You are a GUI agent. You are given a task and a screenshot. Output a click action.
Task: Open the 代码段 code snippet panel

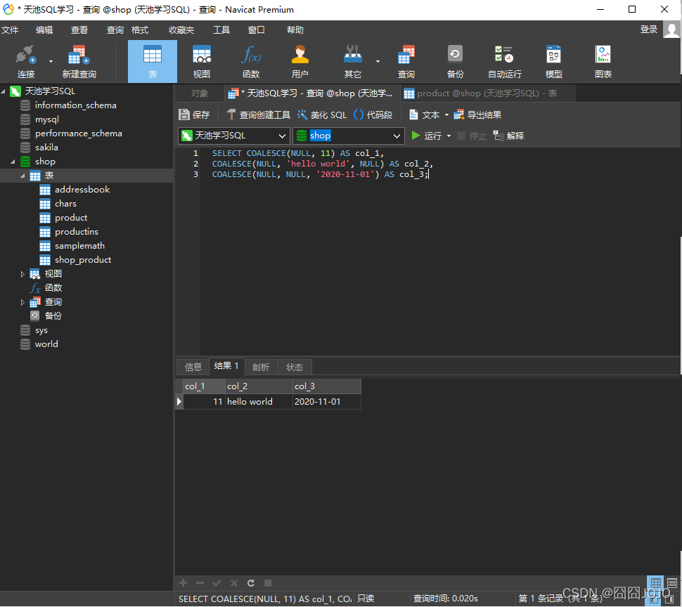click(x=373, y=115)
